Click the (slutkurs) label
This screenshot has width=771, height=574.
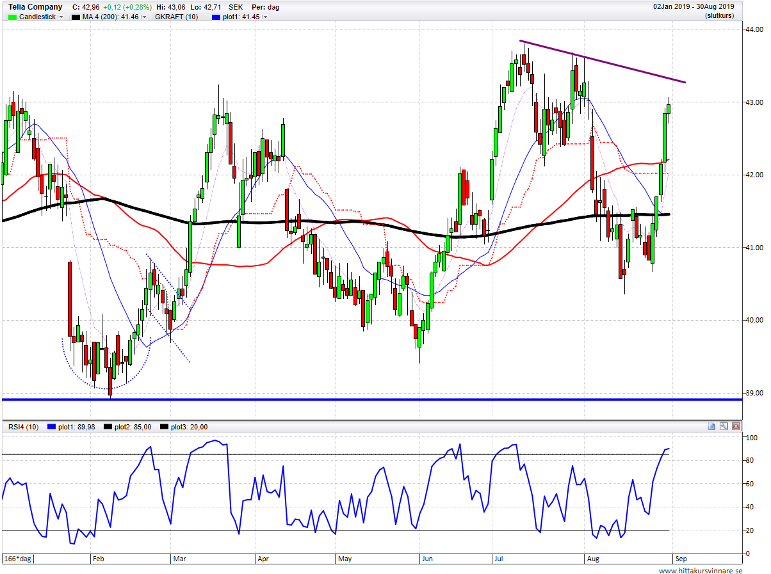[x=719, y=15]
